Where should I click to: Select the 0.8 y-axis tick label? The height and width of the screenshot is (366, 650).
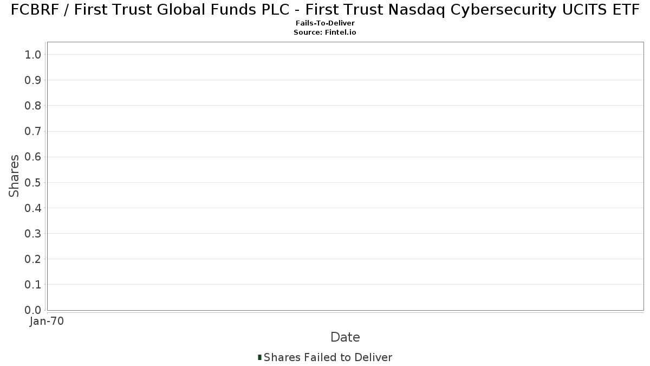pyautogui.click(x=33, y=106)
